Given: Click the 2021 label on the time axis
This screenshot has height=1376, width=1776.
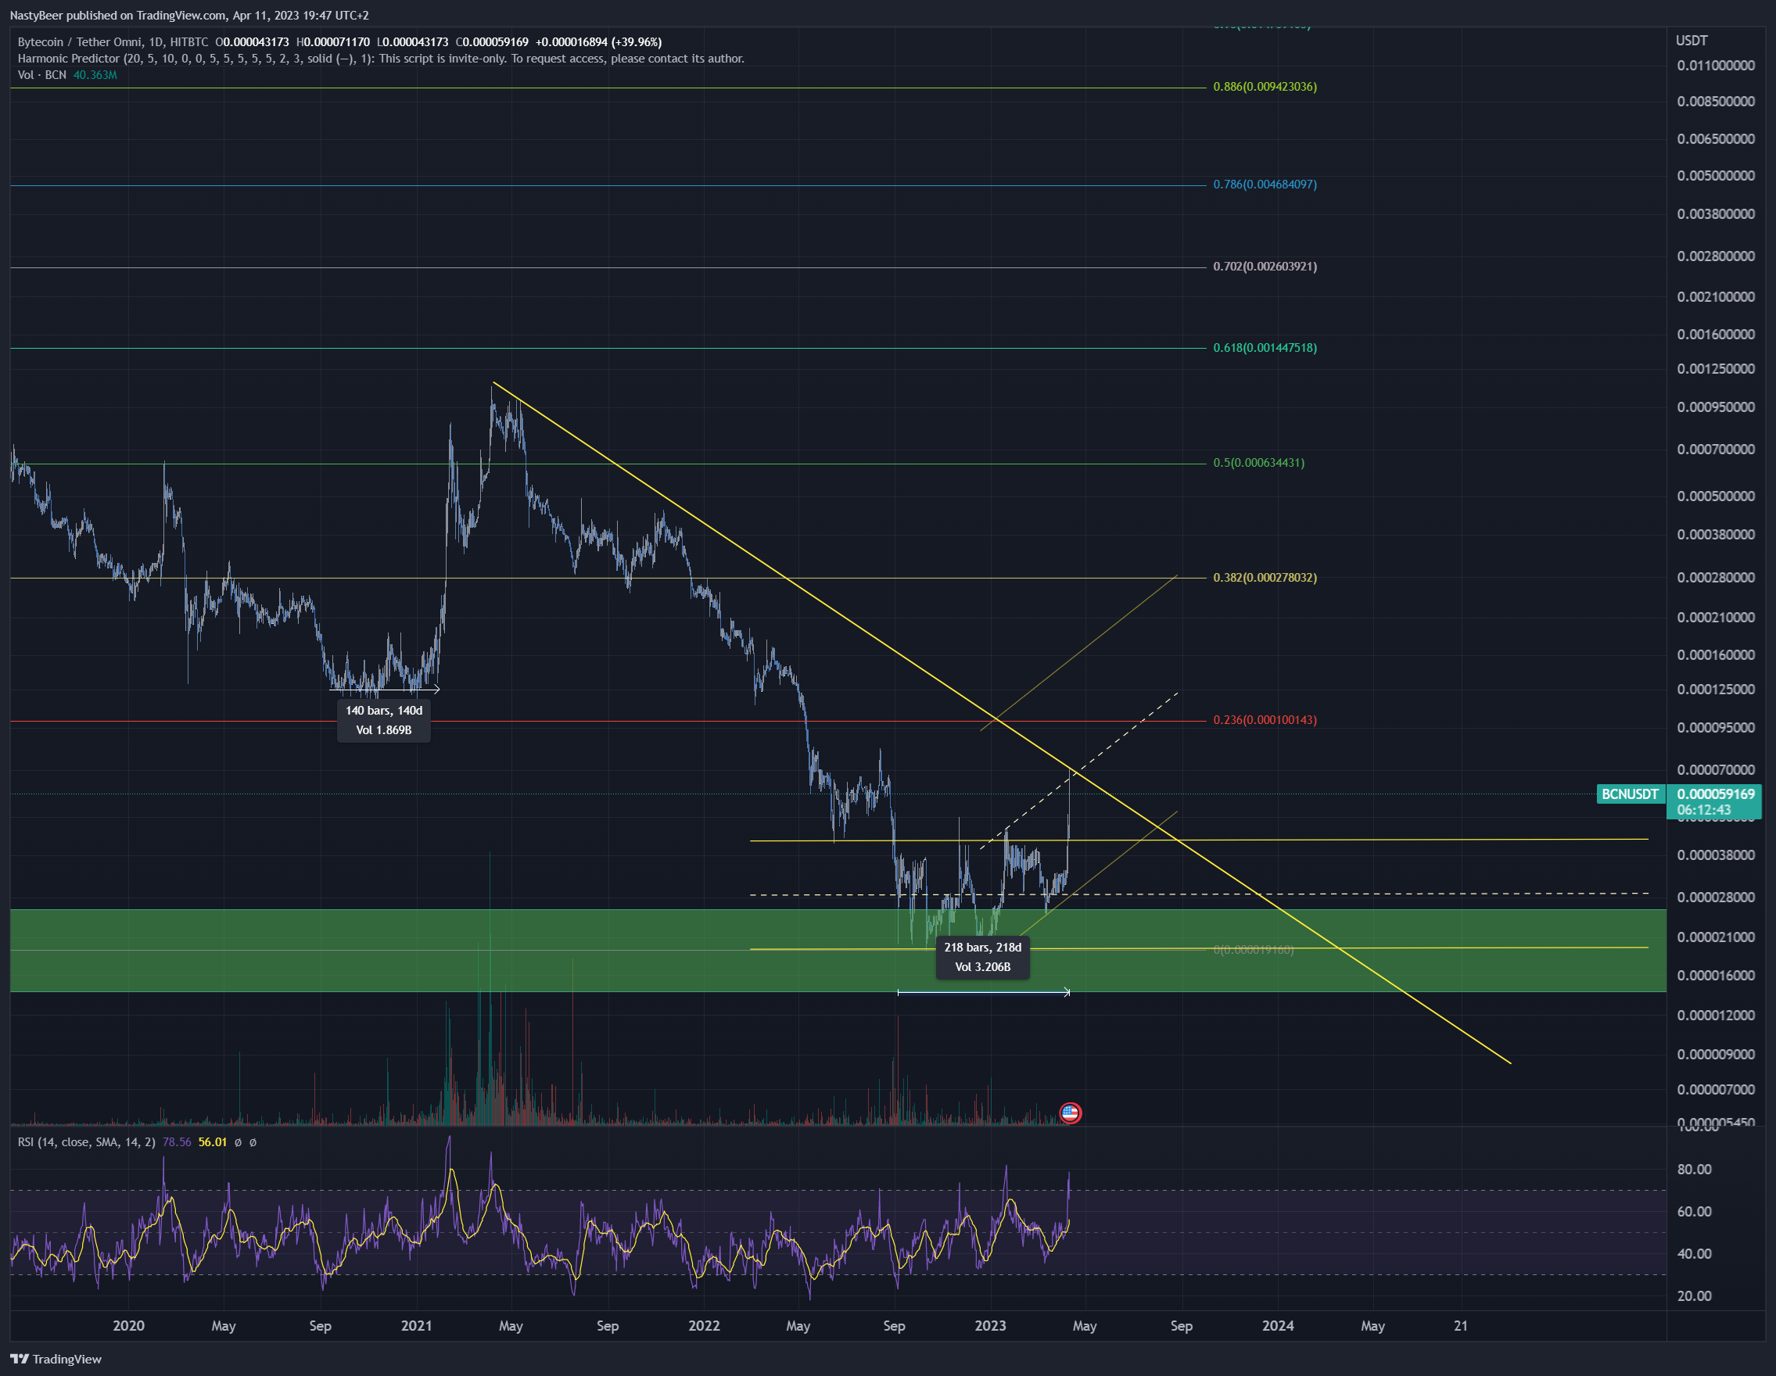Looking at the screenshot, I should (x=416, y=1326).
